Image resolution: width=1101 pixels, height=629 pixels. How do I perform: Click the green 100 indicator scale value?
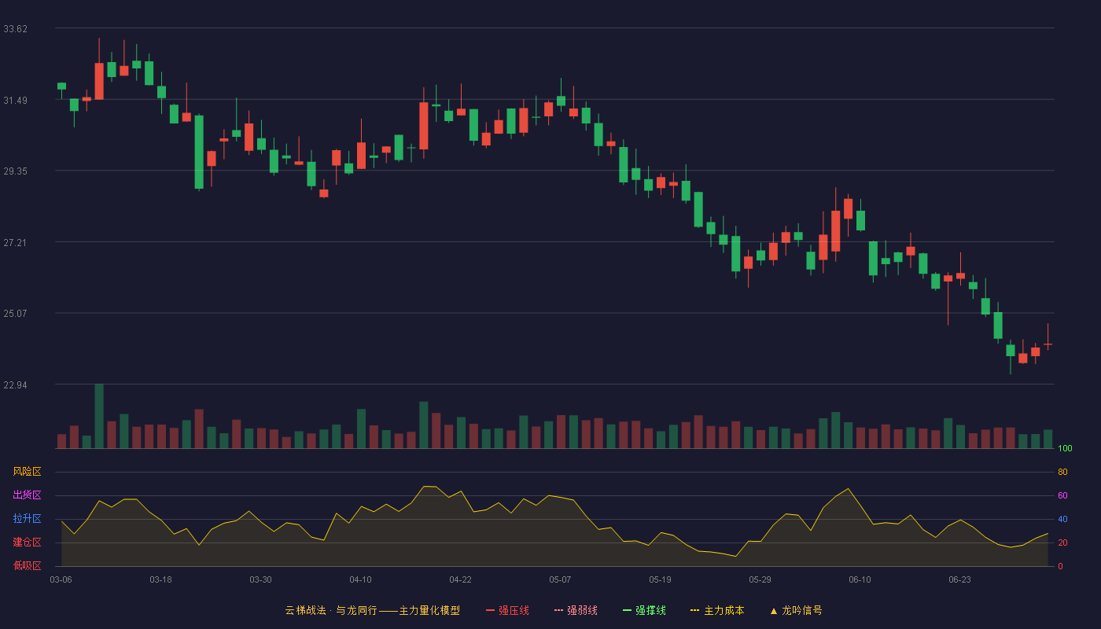[1066, 448]
